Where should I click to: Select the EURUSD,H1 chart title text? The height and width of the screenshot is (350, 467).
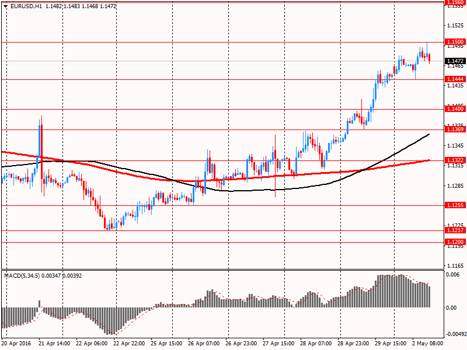tap(26, 6)
